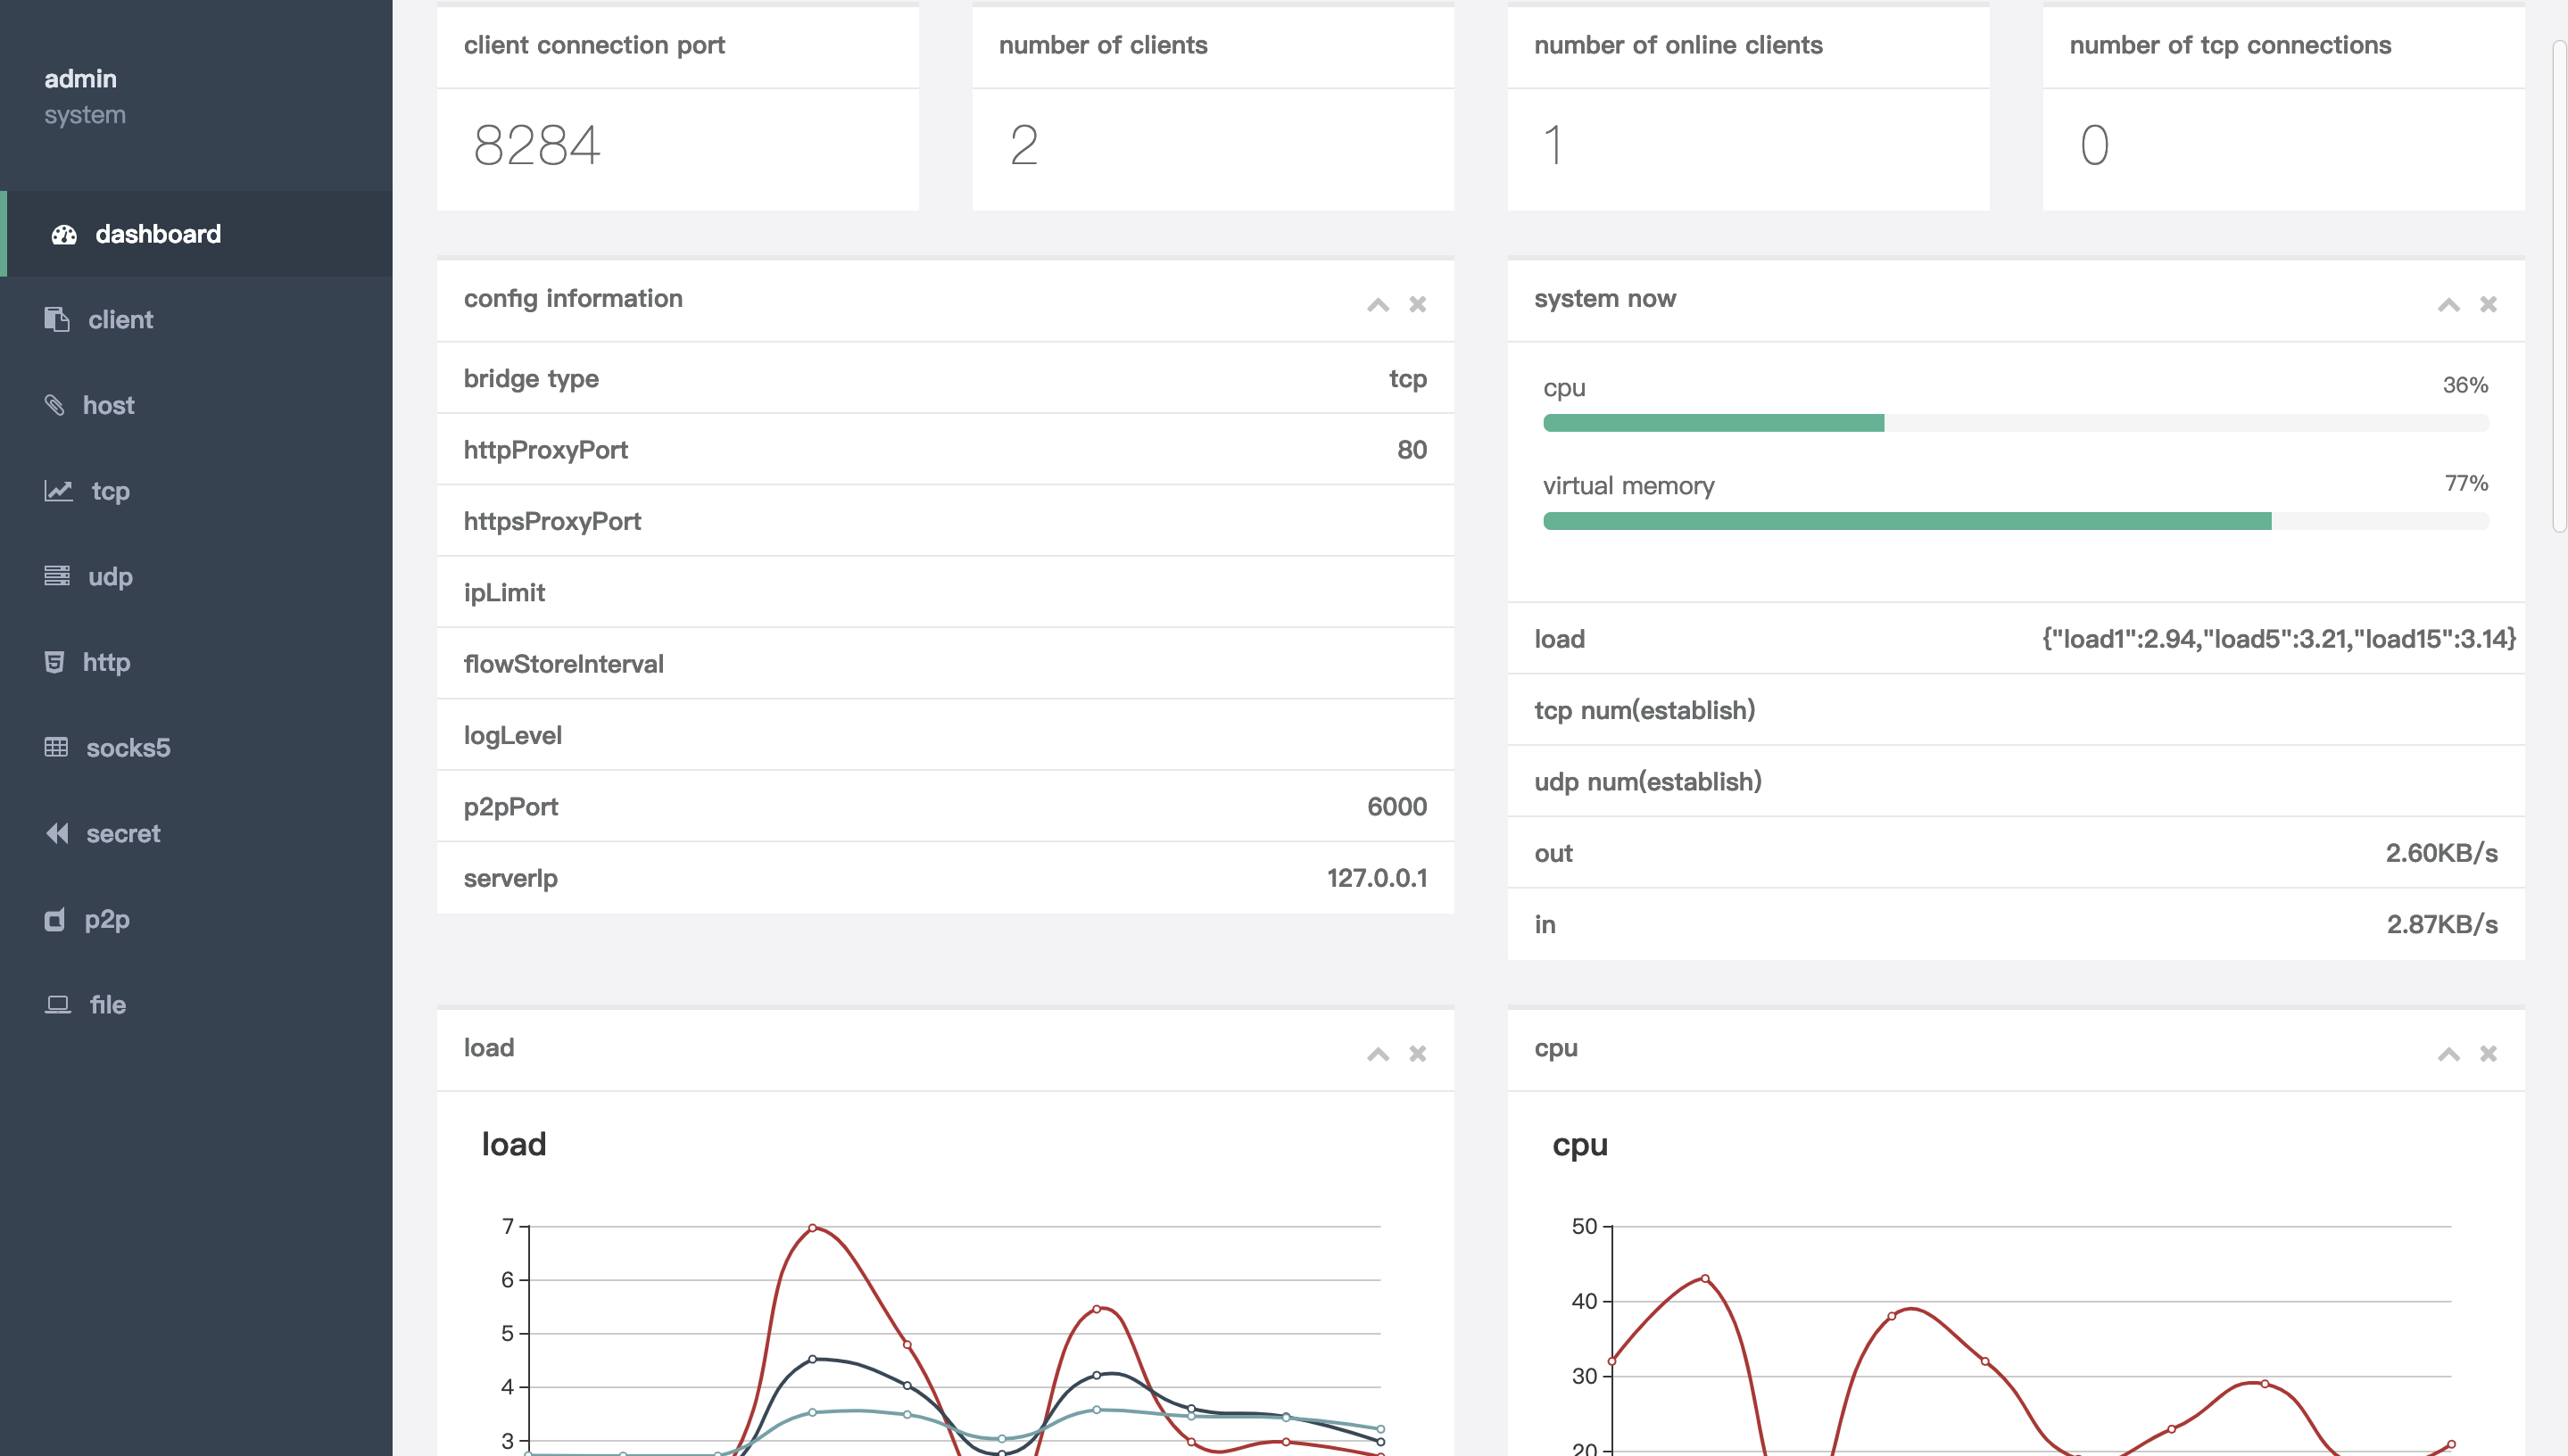Click the dashboard icon in sidebar
The image size is (2568, 1456).
[x=60, y=233]
